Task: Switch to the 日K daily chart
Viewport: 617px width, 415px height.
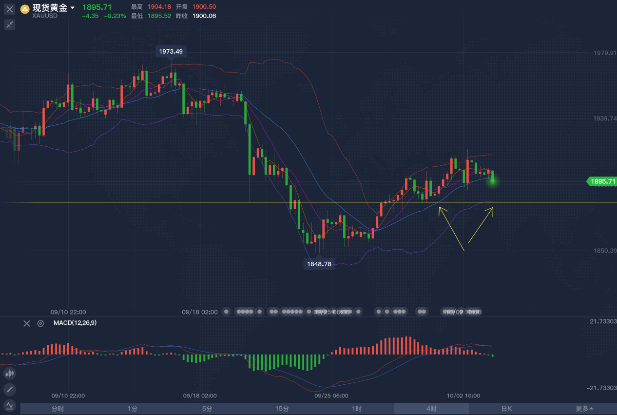Action: [506, 409]
